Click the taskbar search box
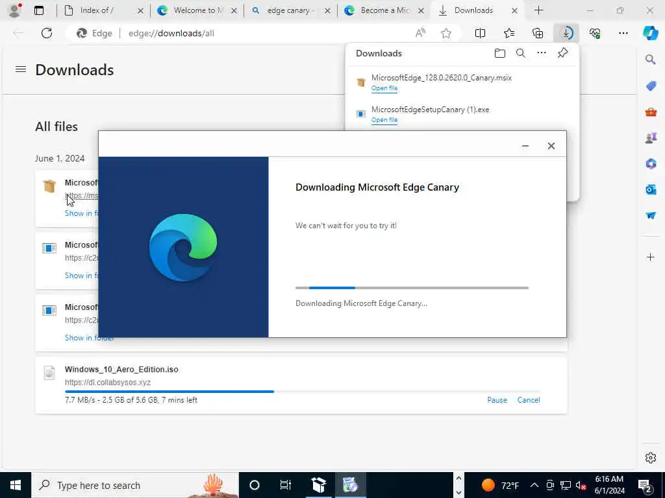 click(135, 485)
